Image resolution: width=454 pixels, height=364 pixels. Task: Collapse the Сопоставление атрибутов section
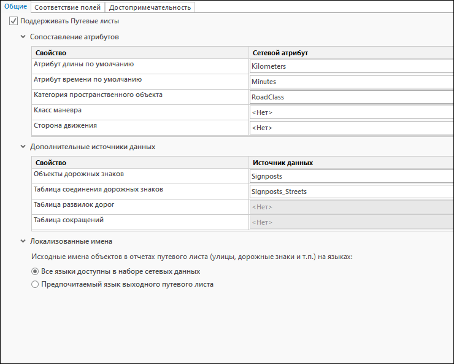click(x=23, y=37)
